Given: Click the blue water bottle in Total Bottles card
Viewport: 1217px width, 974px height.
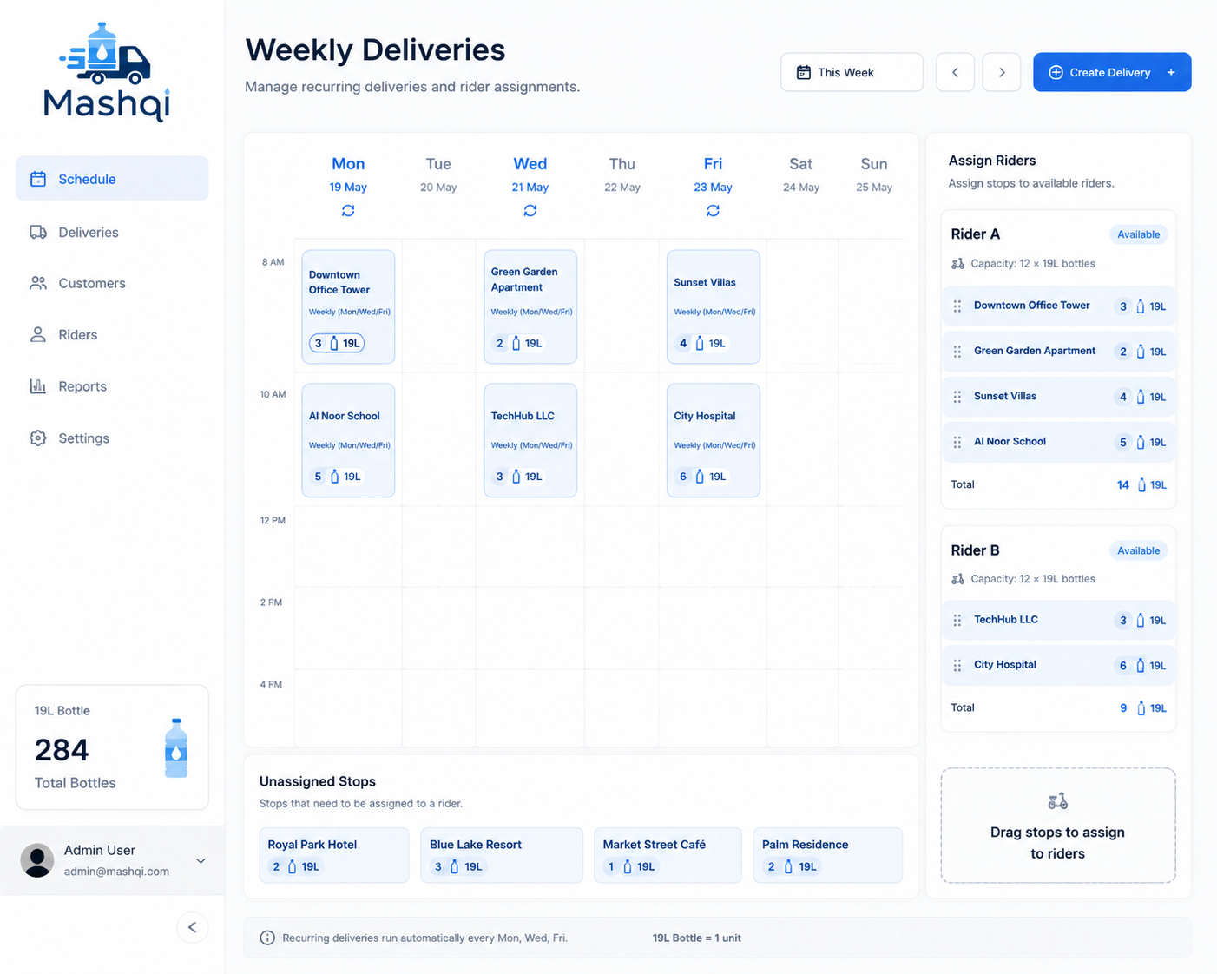Looking at the screenshot, I should click(x=176, y=747).
